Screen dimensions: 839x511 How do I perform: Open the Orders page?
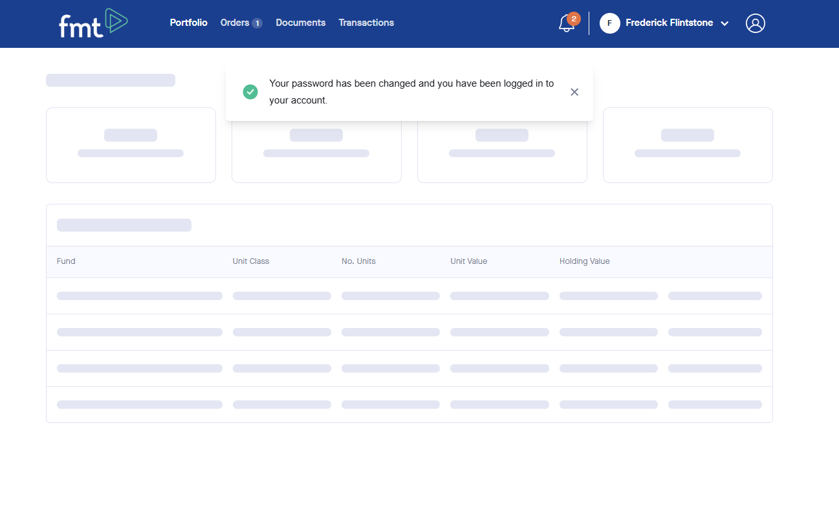(234, 23)
